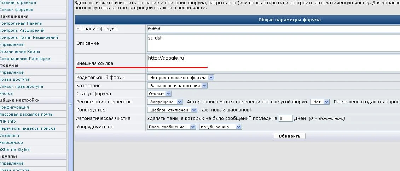The height and width of the screenshot is (171, 400).
Task: Select the по убыванию order dropdown
Action: click(220, 127)
